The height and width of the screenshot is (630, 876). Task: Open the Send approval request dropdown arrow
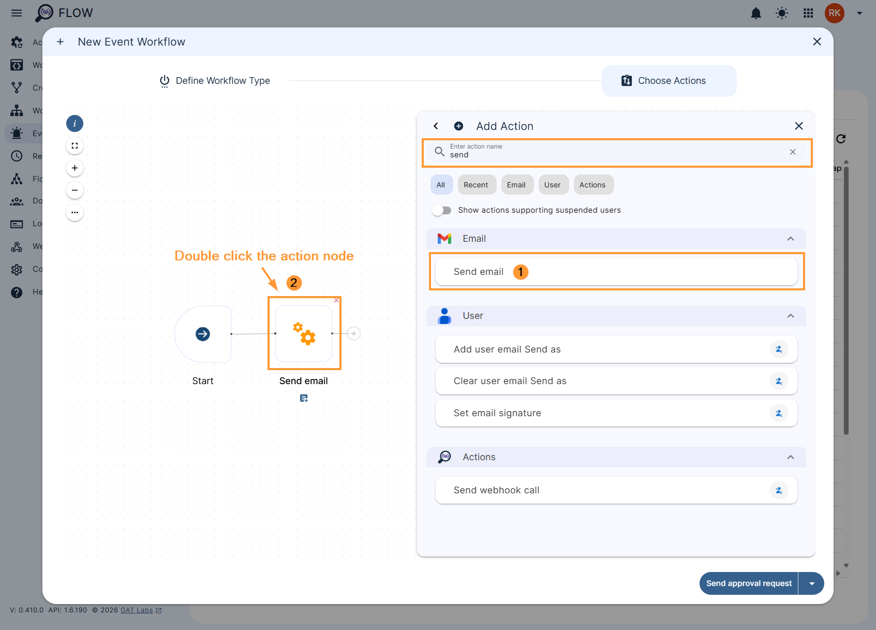[x=811, y=583]
